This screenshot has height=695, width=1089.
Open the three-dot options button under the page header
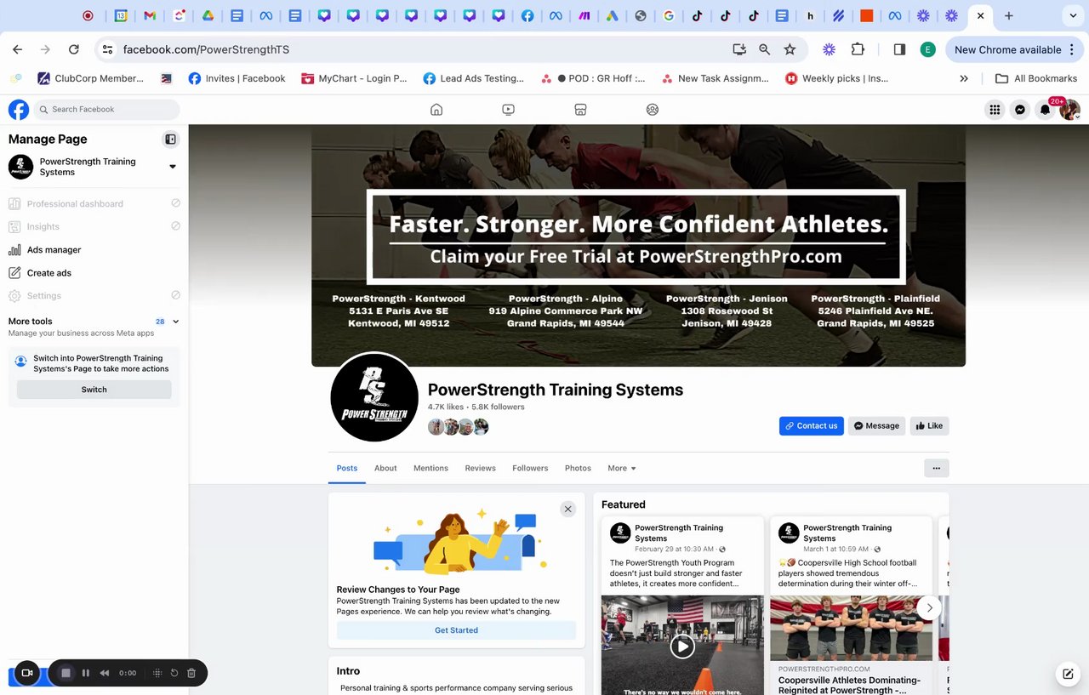click(x=936, y=468)
